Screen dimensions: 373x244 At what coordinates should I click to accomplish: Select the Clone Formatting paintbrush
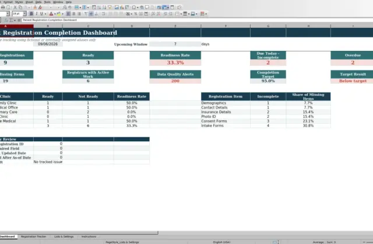click(35, 8)
